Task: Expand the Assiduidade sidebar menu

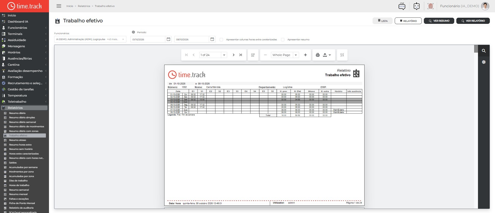Action: 24,40
